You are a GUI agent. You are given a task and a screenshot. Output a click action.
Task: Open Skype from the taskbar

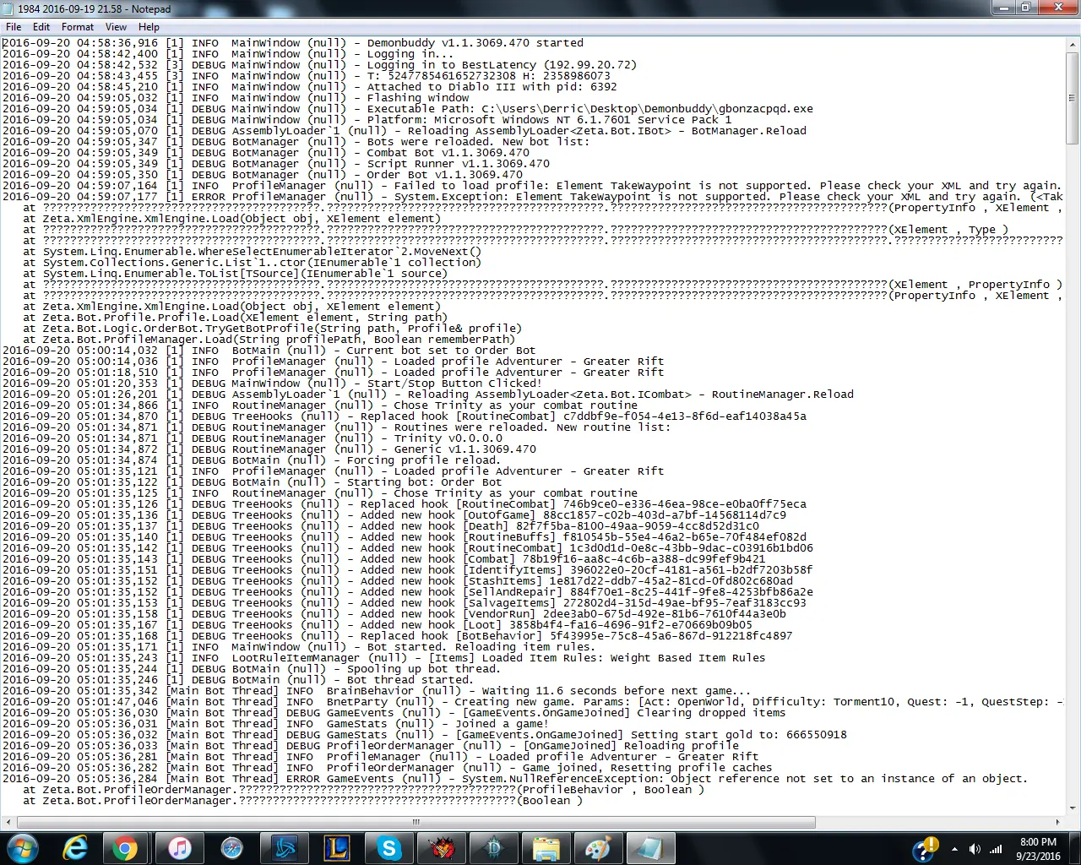tap(388, 848)
